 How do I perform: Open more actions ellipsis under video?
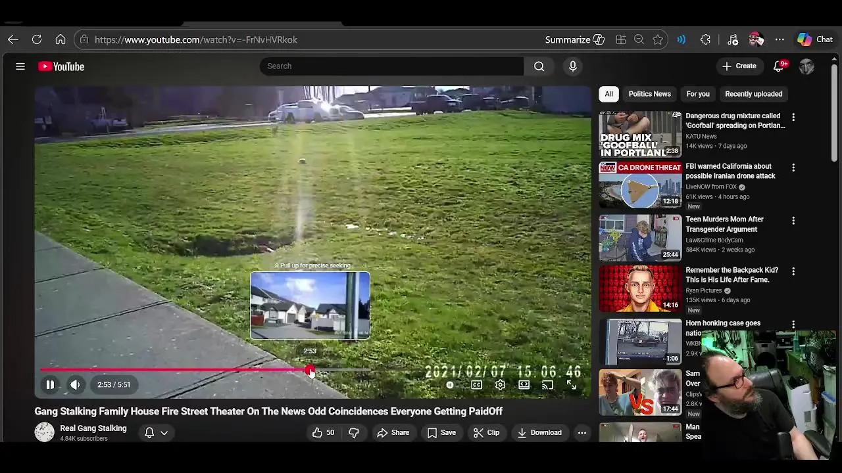coord(582,432)
